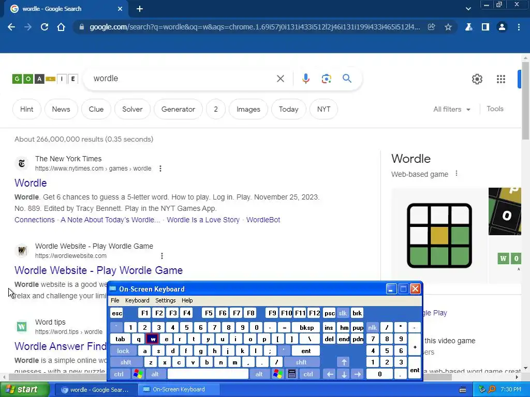530x397 pixels.
Task: Click the page vertical scrollbar thumb
Action: tap(526, 101)
